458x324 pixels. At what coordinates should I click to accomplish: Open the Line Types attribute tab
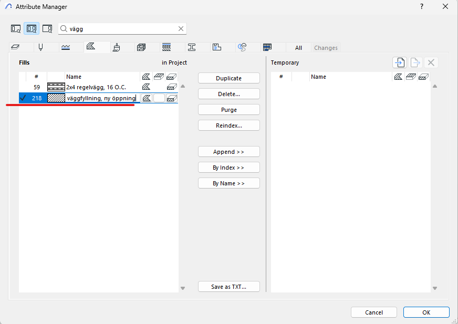coord(65,47)
